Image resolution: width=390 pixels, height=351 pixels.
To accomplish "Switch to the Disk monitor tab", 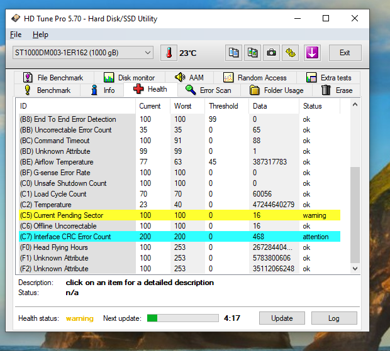I will [130, 78].
